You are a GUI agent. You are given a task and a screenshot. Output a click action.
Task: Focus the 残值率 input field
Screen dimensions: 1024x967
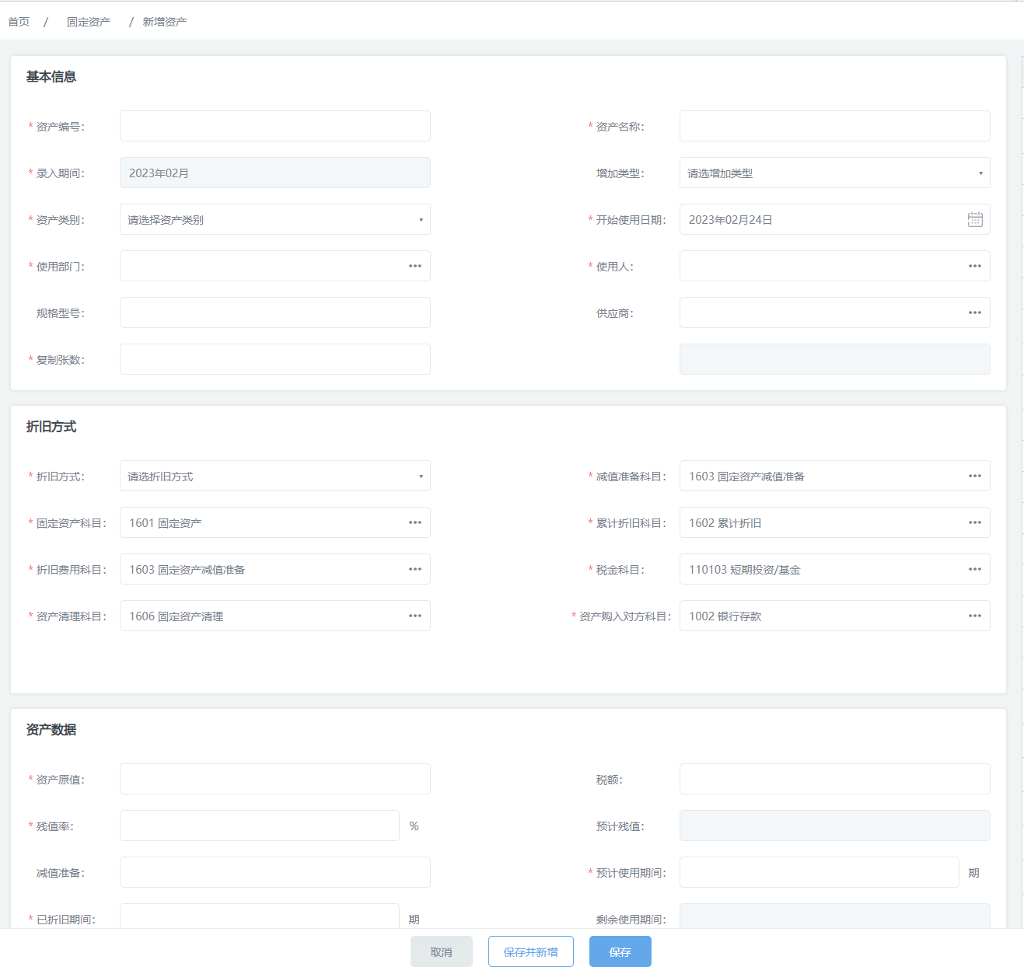coord(260,826)
